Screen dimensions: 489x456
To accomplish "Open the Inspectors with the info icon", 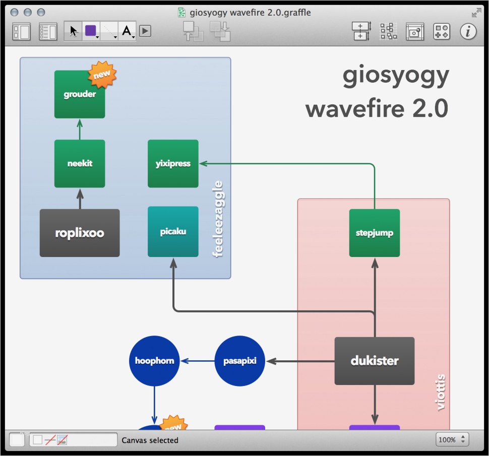I will coord(468,31).
